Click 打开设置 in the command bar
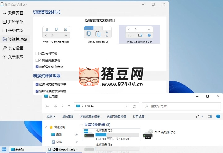The width and height of the screenshot is (223, 153). coord(138,116)
